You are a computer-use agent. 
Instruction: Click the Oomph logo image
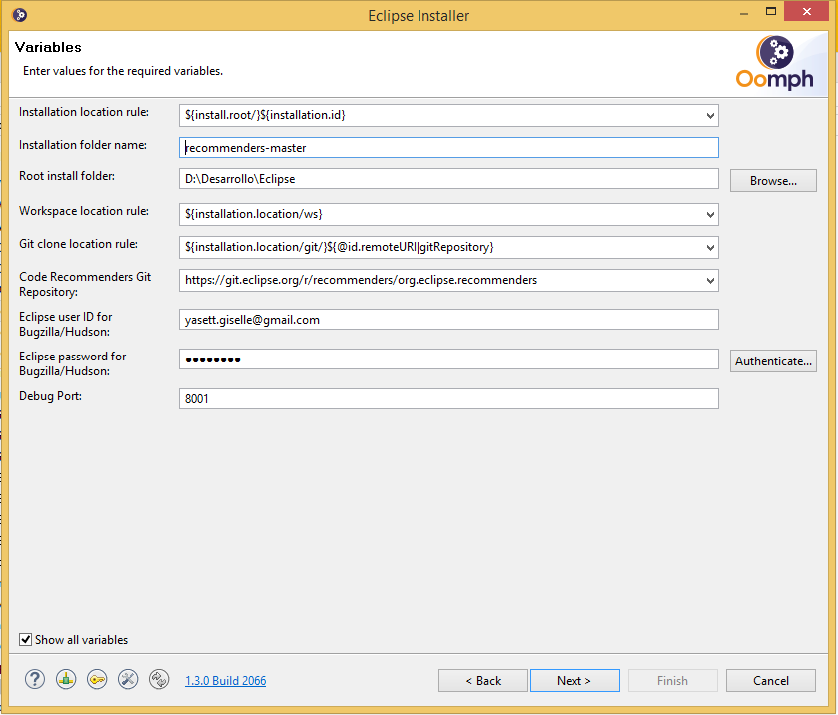[x=775, y=63]
